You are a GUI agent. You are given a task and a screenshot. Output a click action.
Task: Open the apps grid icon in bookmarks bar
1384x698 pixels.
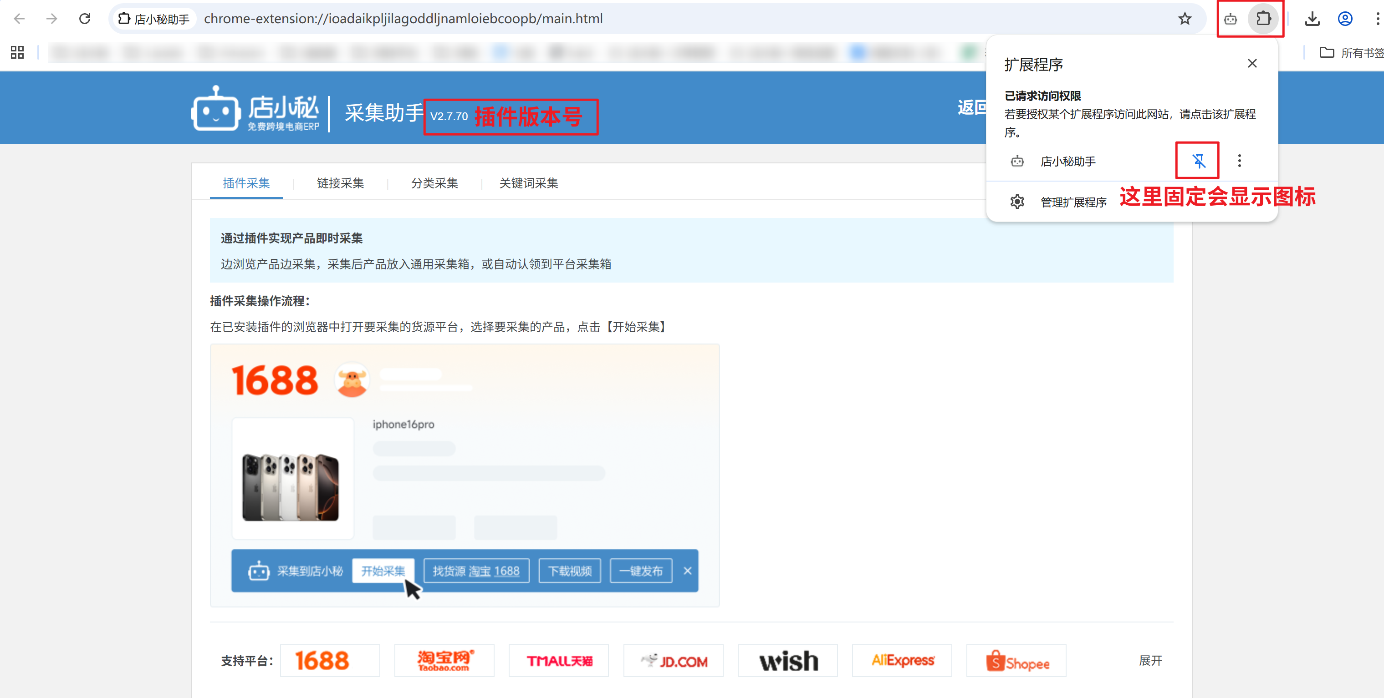click(17, 52)
